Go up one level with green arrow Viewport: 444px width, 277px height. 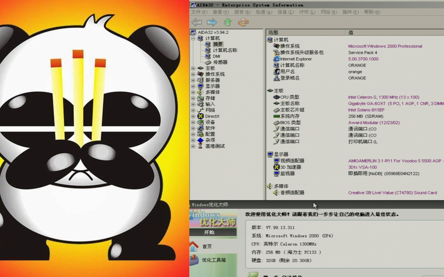tap(228, 22)
